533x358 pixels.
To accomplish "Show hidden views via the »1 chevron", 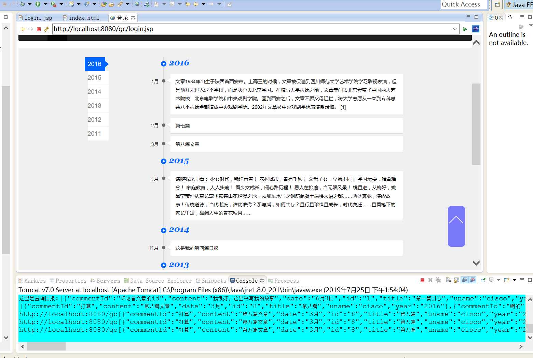I will 510,17.
